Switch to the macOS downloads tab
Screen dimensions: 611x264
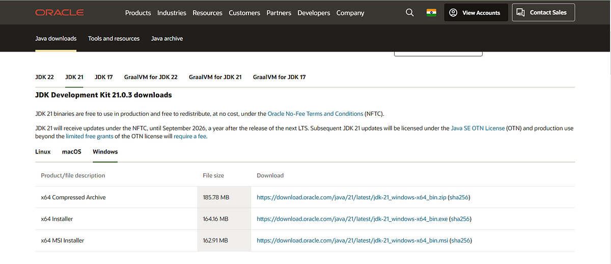(x=72, y=152)
